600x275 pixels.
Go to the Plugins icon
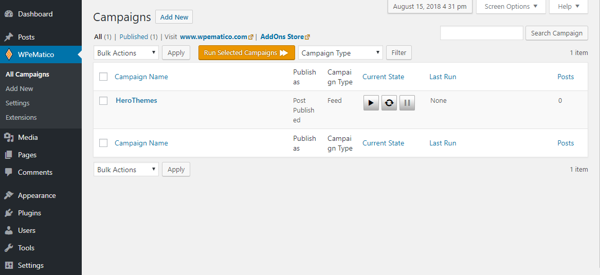coord(9,213)
